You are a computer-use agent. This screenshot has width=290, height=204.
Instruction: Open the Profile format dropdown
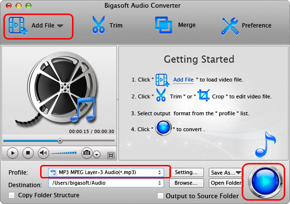point(106,173)
